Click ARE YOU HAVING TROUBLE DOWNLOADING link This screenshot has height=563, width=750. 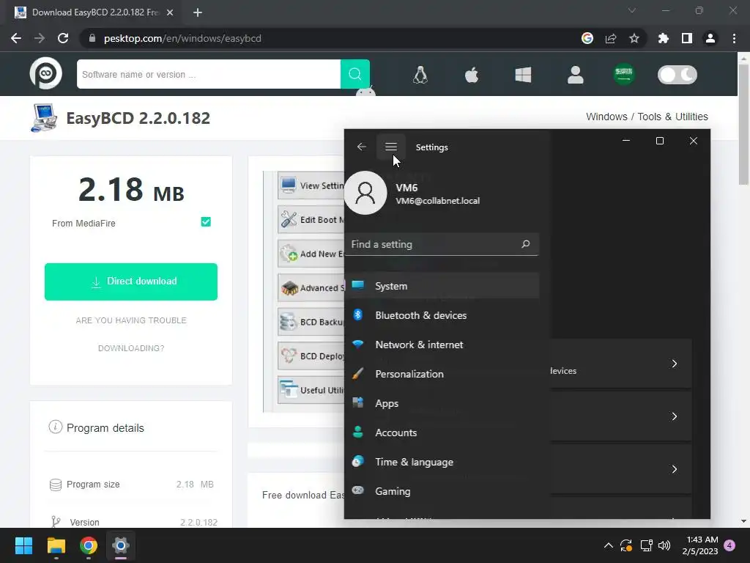point(131,334)
